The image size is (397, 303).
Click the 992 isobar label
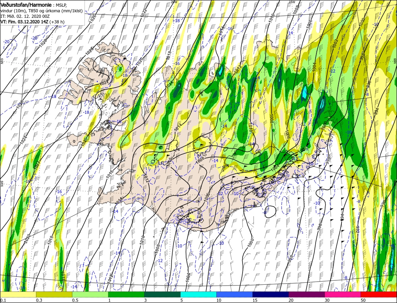tap(358, 230)
